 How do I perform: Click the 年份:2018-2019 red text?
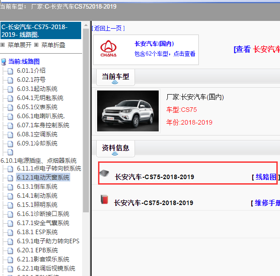(189, 122)
